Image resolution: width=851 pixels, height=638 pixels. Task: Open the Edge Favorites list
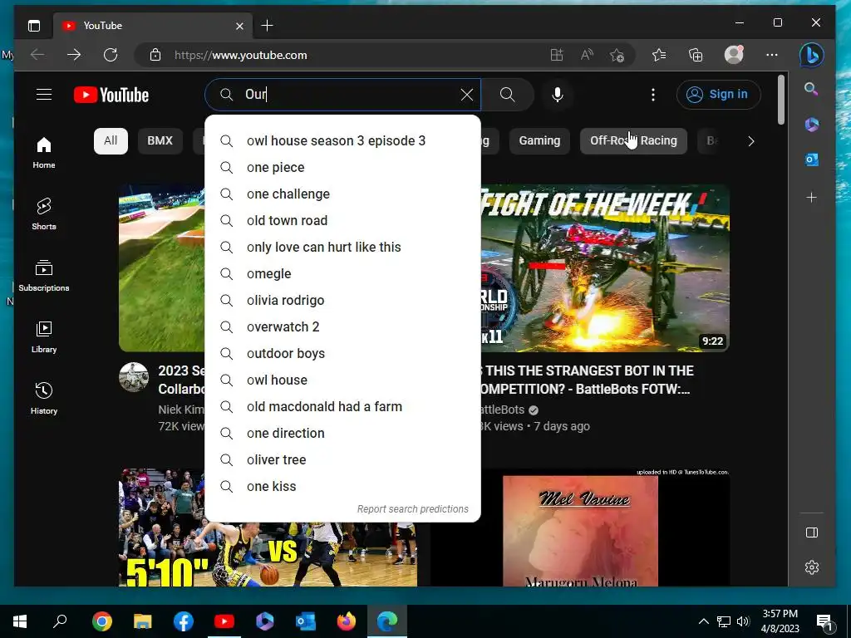(x=659, y=55)
